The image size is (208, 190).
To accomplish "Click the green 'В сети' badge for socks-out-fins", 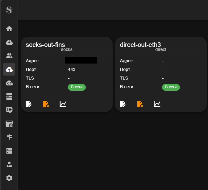I will point(77,87).
